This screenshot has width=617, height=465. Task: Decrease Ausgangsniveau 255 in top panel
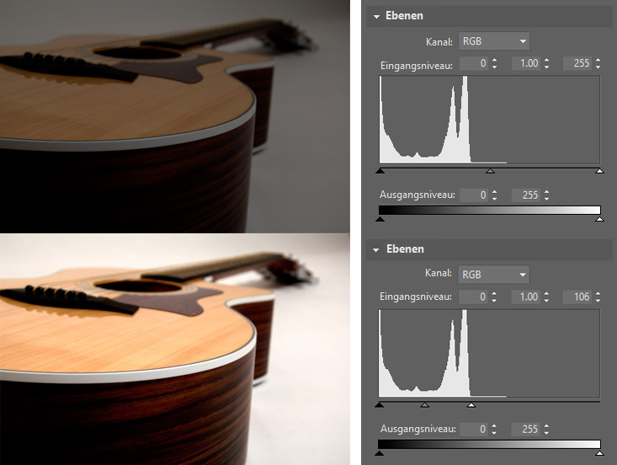546,199
